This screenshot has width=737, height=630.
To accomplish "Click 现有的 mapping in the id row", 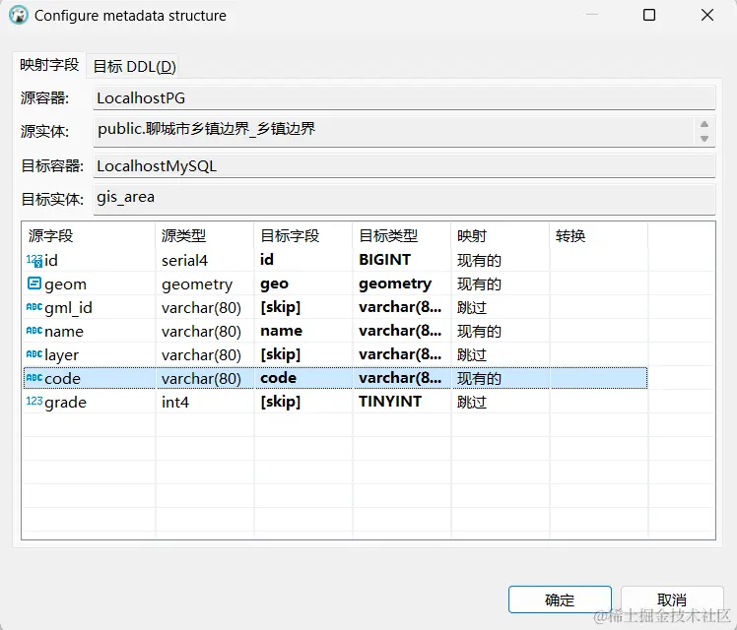I will 501,260.
